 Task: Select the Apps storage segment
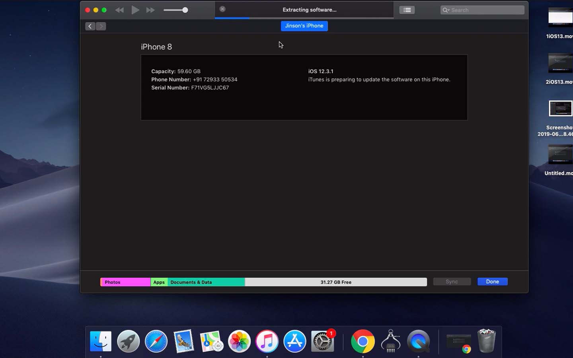159,282
